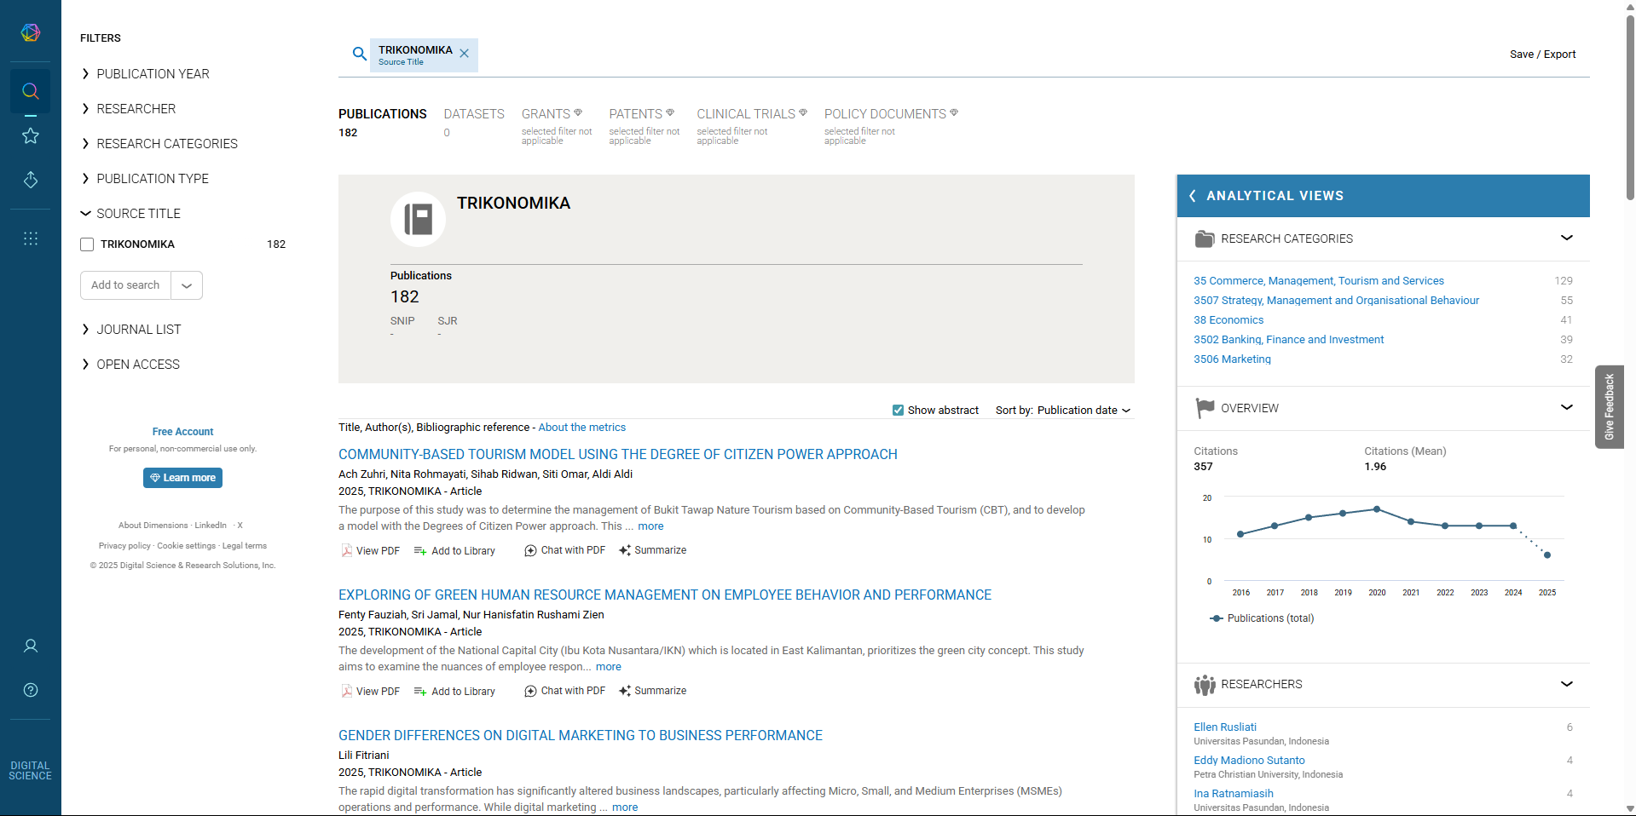Screen dimensions: 1636x816
Task: Switch to the Publications tab
Action: pos(383,114)
